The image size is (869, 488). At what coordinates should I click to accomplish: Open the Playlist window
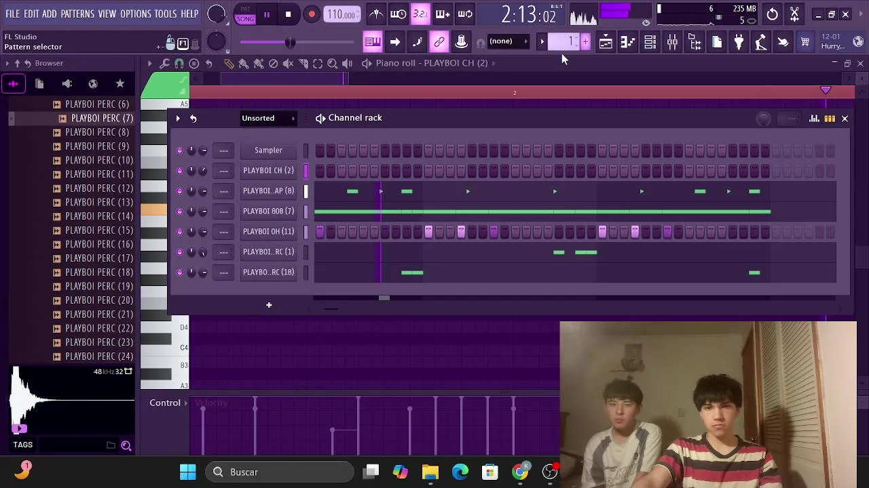[606, 43]
